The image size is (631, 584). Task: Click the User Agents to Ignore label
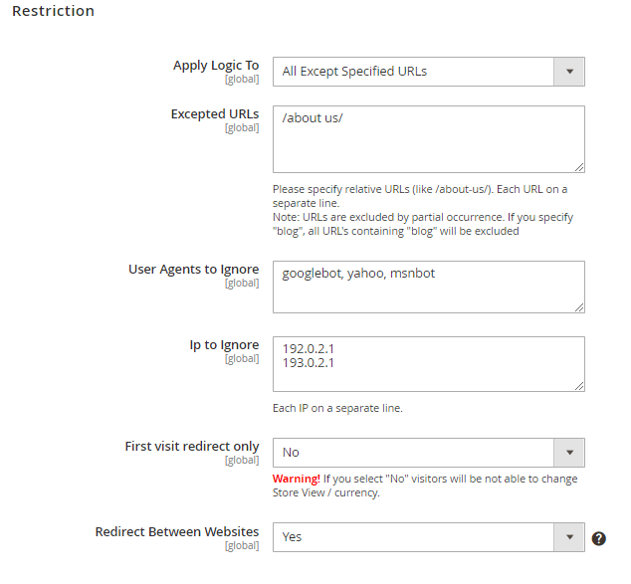pyautogui.click(x=194, y=270)
